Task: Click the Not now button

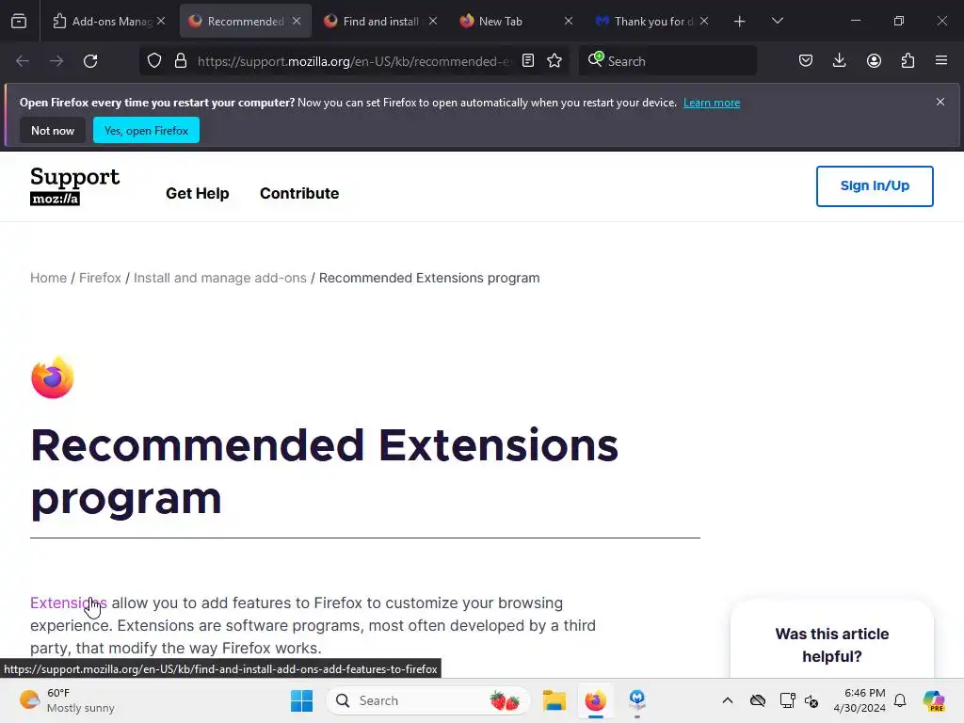Action: click(53, 130)
